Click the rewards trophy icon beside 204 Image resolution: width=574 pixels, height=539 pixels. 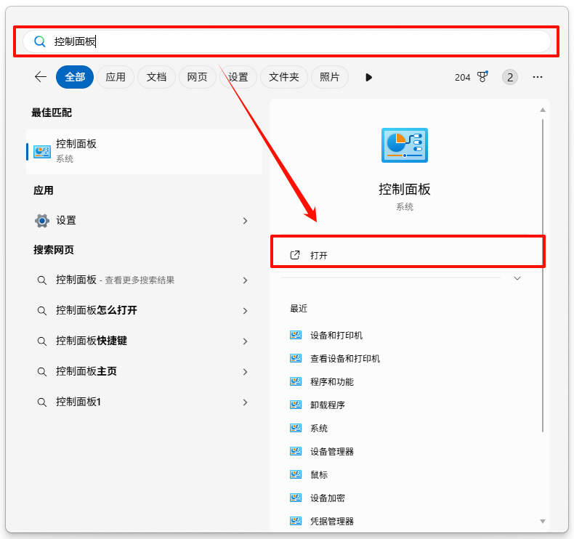pos(483,77)
